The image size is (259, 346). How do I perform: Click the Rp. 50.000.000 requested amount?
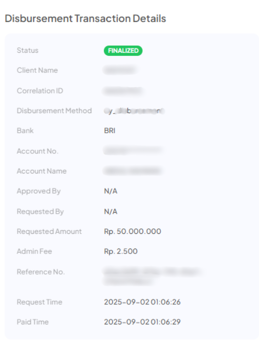[133, 231]
